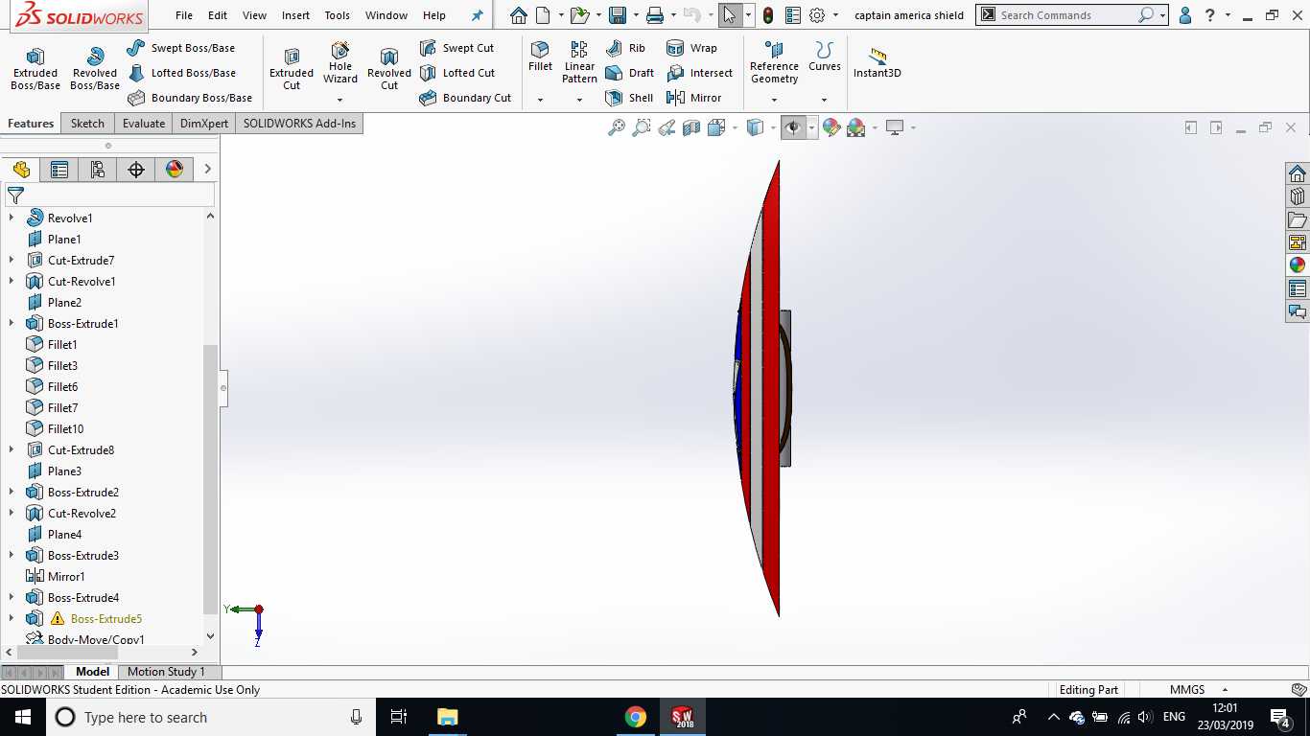This screenshot has width=1310, height=736.
Task: Select the Swept Cut tool
Action: click(x=457, y=48)
